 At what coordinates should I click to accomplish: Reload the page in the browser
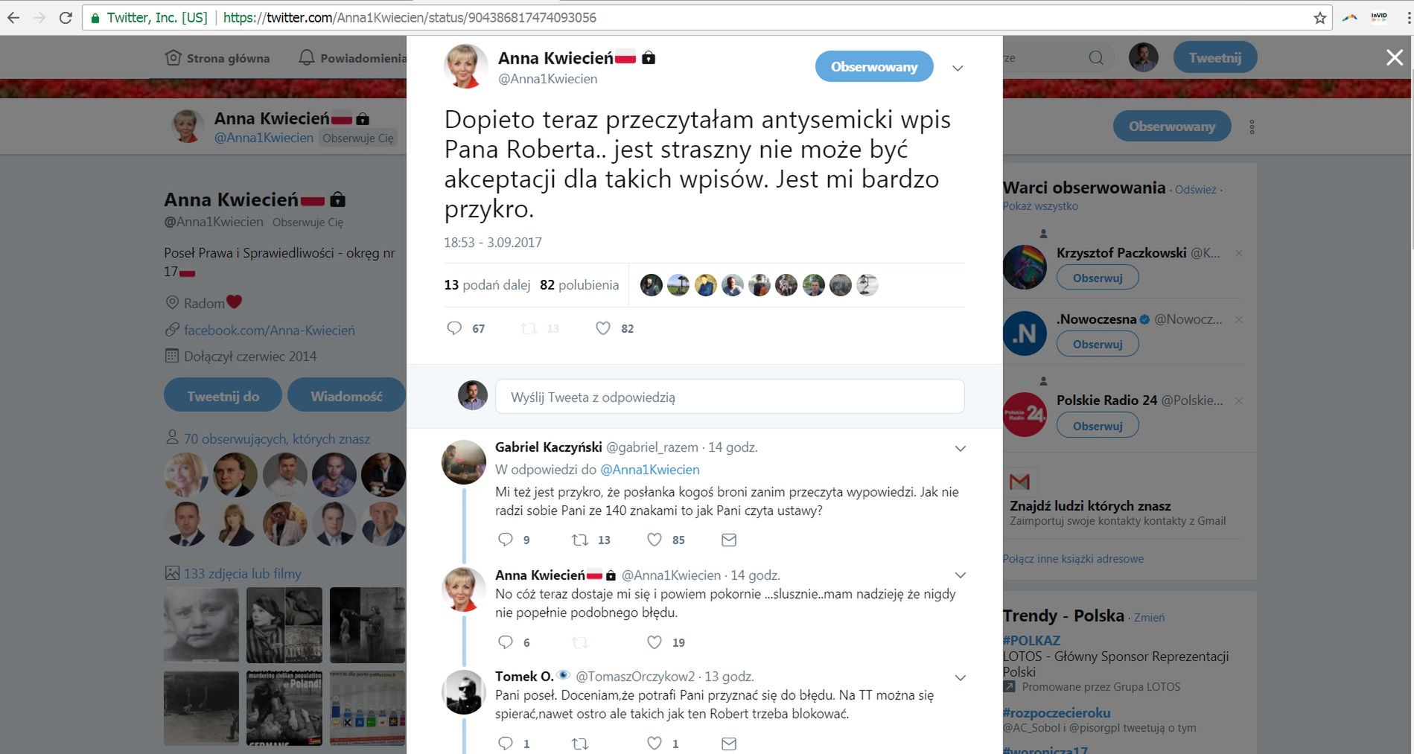(x=66, y=18)
